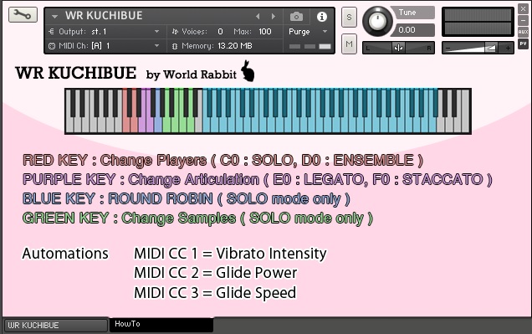
Task: Open the Purge dropdown menu
Action: (308, 32)
